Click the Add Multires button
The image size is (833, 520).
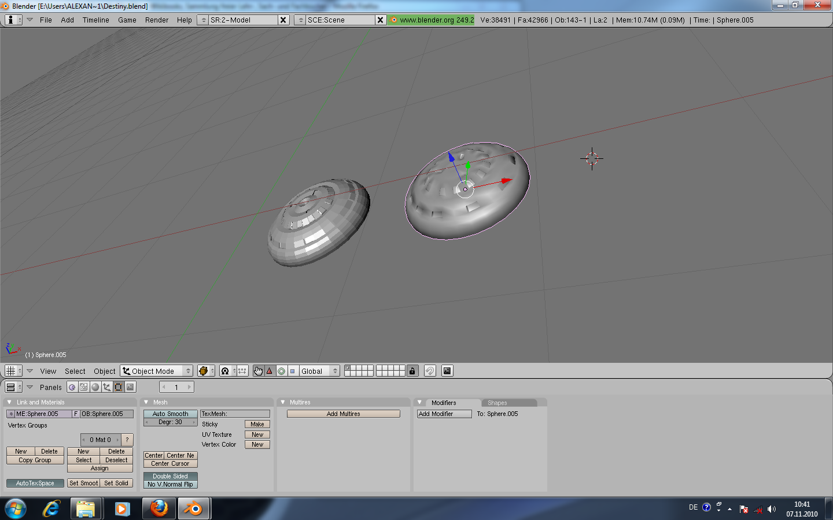click(x=343, y=414)
